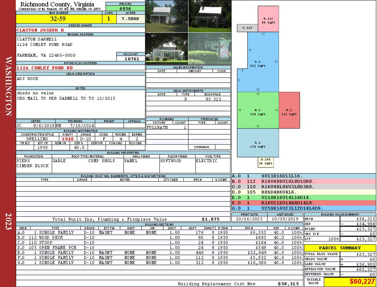Click the taxable value $60,227
377x287 pixels.
tap(362, 282)
